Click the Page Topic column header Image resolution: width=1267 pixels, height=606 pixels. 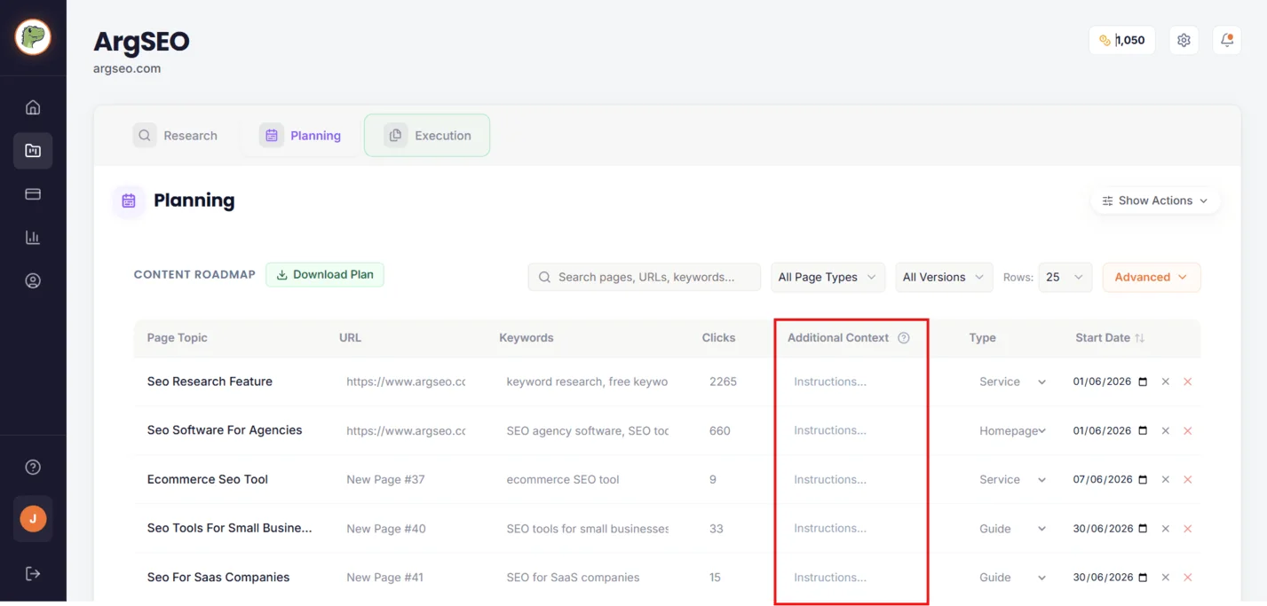tap(178, 338)
